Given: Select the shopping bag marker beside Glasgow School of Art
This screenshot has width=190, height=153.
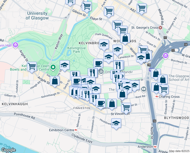Looking at the screenshot, I should 163,80.
